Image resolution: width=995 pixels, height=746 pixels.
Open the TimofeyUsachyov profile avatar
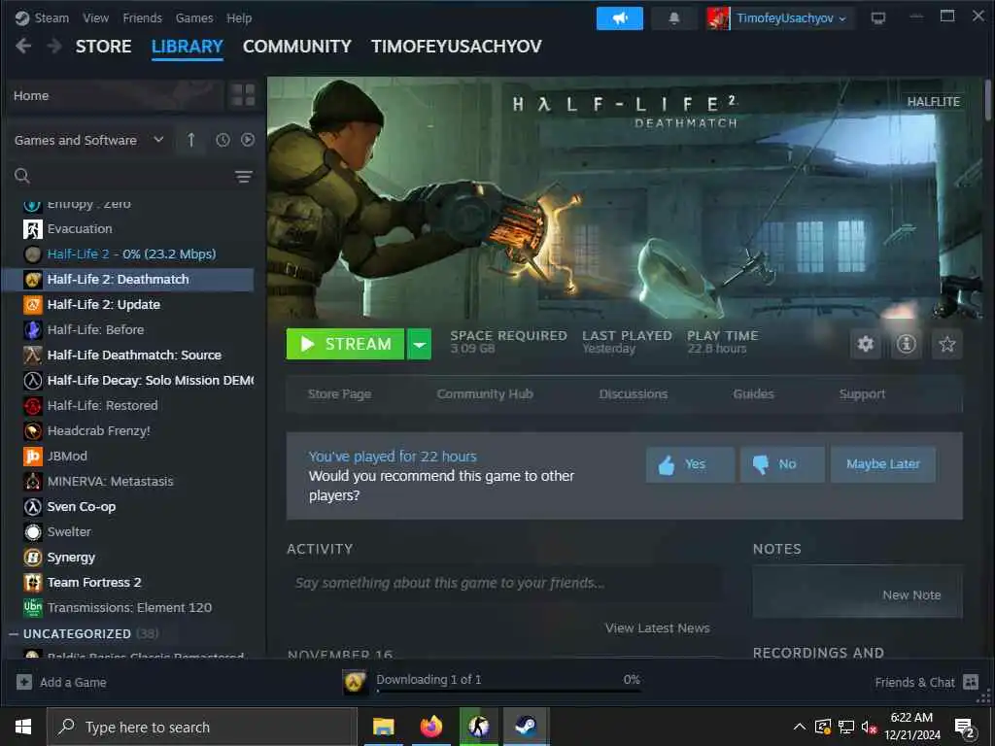pos(718,18)
